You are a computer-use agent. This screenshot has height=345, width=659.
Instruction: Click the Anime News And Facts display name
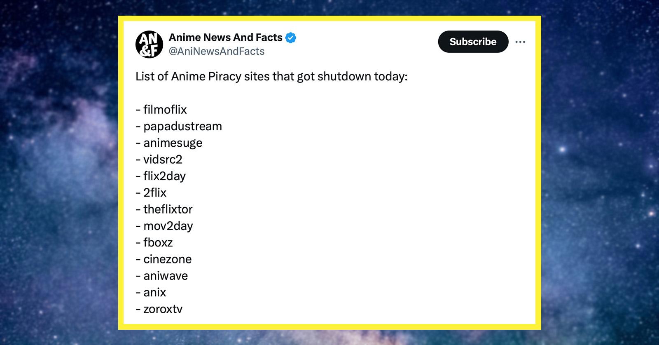click(x=224, y=37)
